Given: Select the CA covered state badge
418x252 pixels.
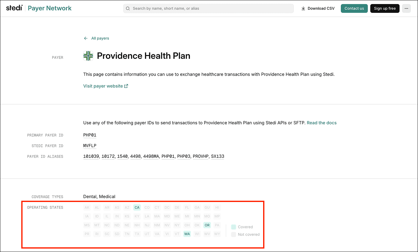Looking at the screenshot, I should pyautogui.click(x=137, y=207).
